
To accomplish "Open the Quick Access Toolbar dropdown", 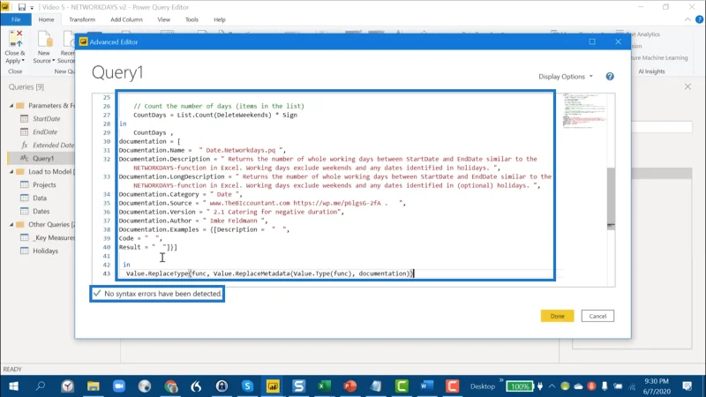I will click(32, 8).
